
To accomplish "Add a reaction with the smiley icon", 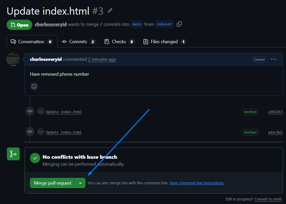I will click(34, 87).
